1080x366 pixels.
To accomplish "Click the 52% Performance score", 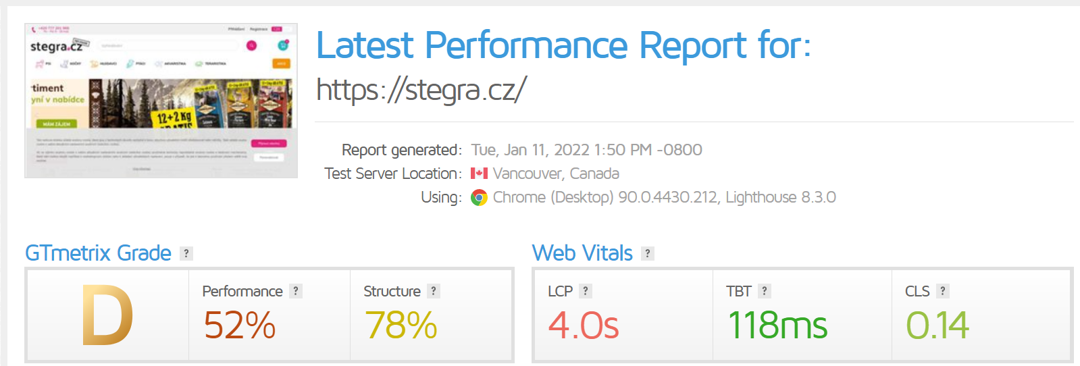I will pyautogui.click(x=240, y=325).
